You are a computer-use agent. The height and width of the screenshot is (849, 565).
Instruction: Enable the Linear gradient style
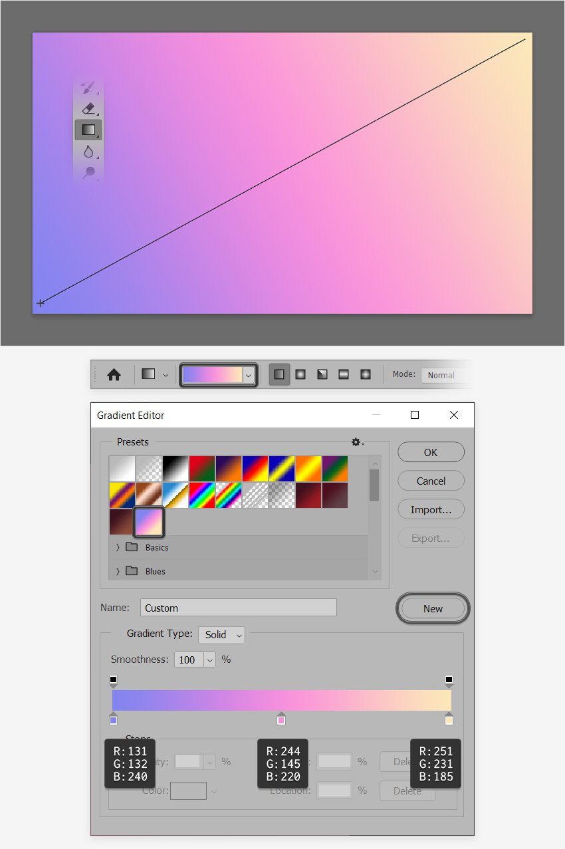(279, 374)
